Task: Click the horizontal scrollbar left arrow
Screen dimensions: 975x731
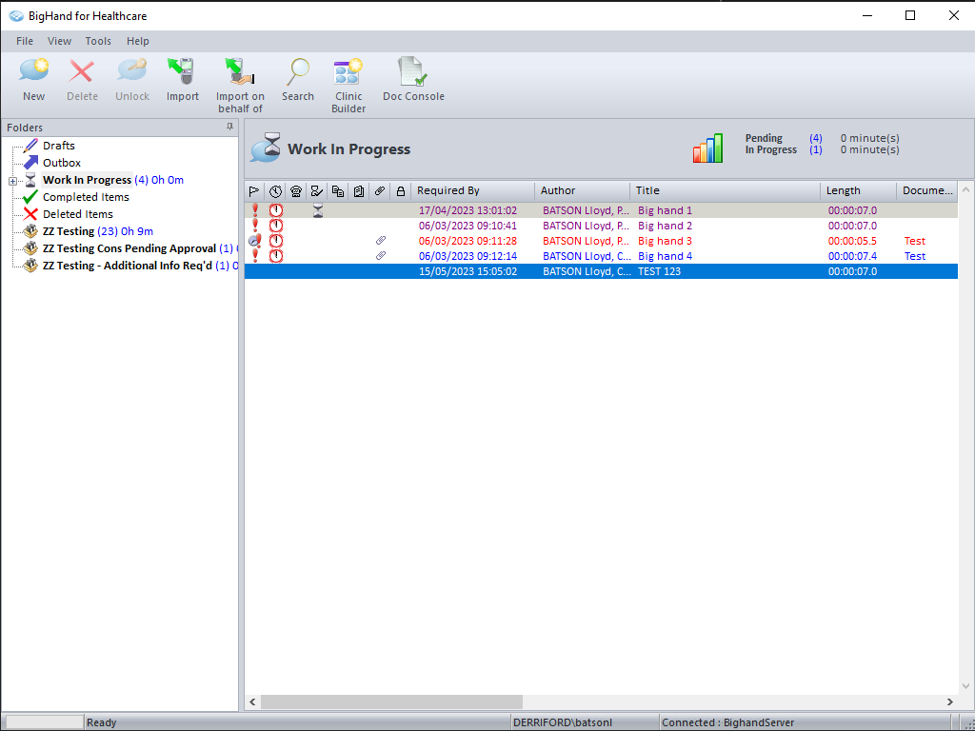Action: click(252, 701)
